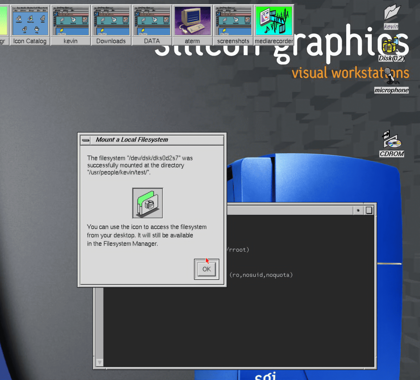This screenshot has width=420, height=380.
Task: Click the "/usr/people/kevin/test/" path in the dialog
Action: 119,173
